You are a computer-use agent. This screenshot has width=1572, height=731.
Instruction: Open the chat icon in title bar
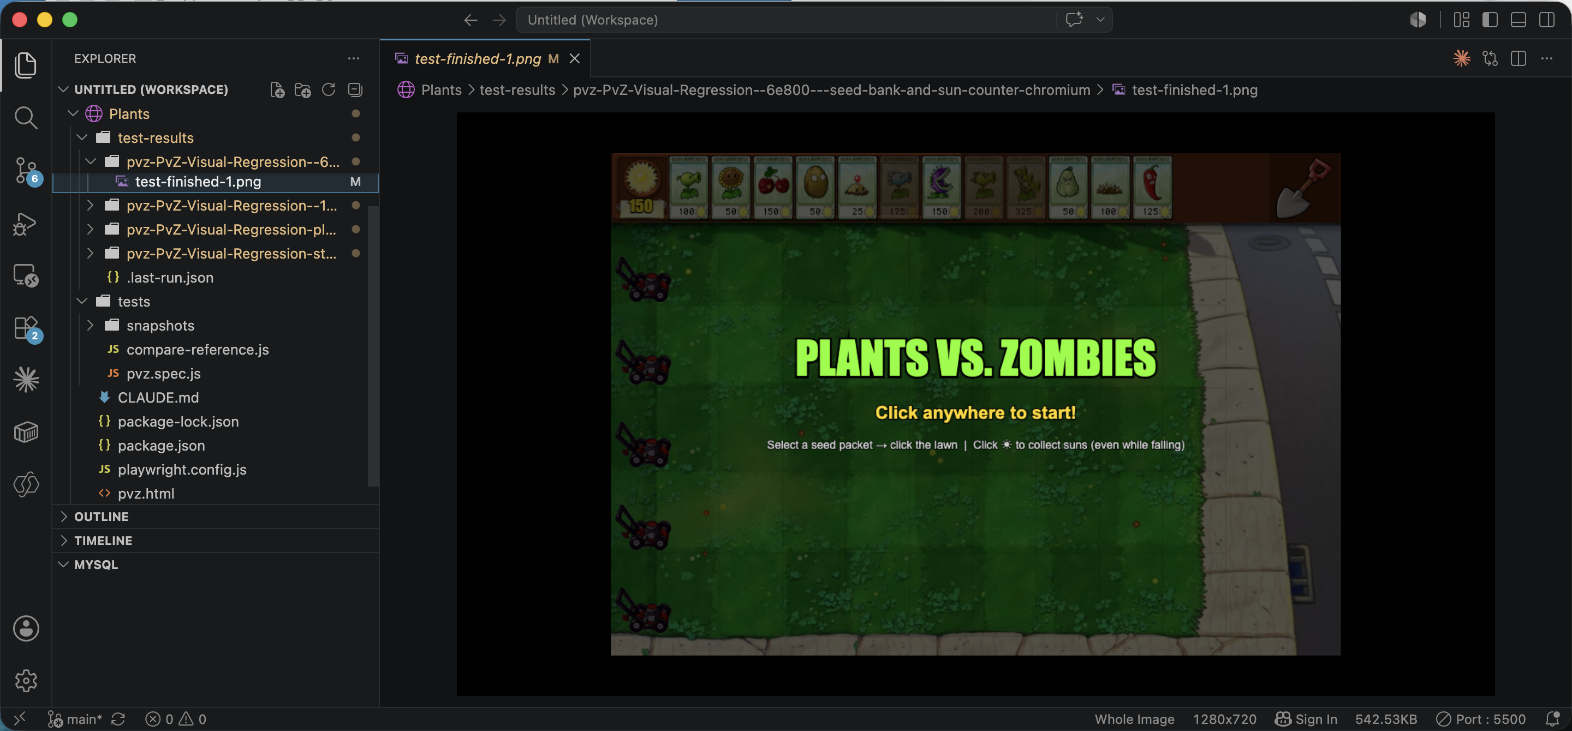coord(1074,20)
